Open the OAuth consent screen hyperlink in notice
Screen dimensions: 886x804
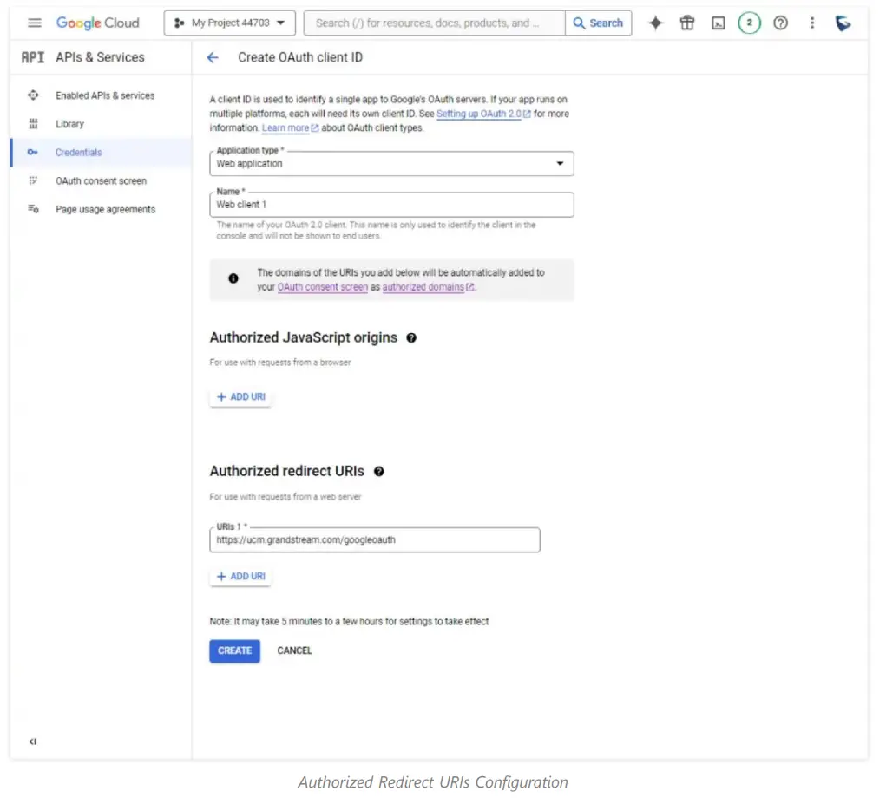click(x=322, y=287)
